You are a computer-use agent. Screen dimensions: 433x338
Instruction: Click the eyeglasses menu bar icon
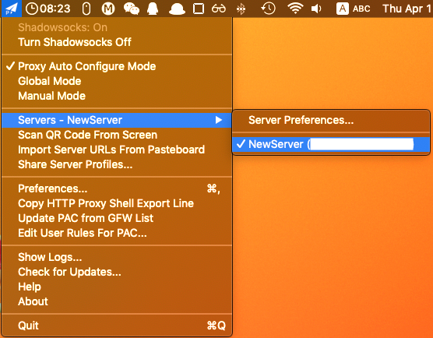[219, 9]
